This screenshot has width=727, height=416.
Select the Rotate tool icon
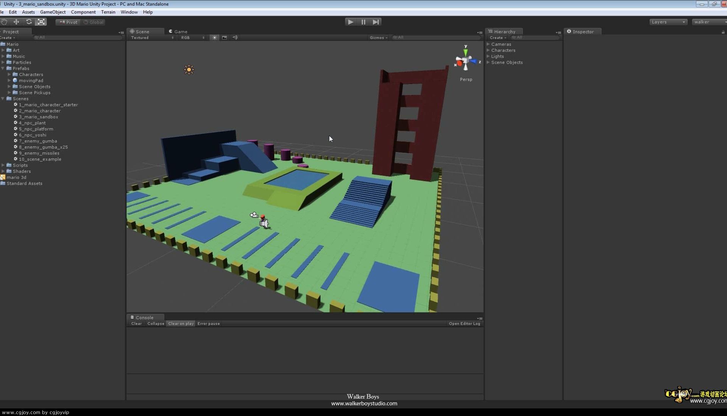click(x=29, y=22)
